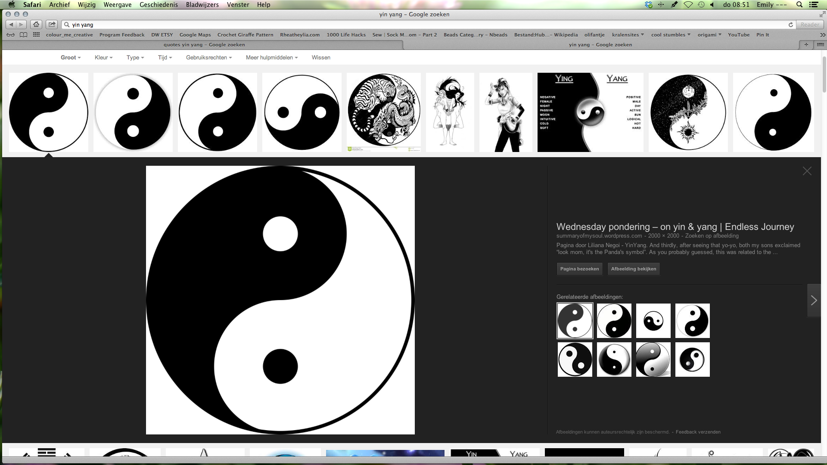This screenshot has height=465, width=827.
Task: Open the Wijzig menu
Action: point(87,5)
